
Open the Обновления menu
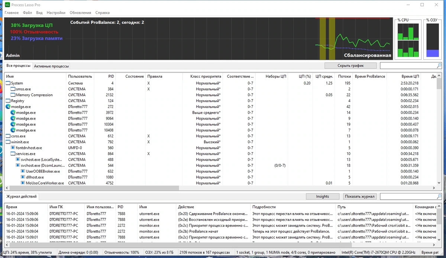(80, 13)
